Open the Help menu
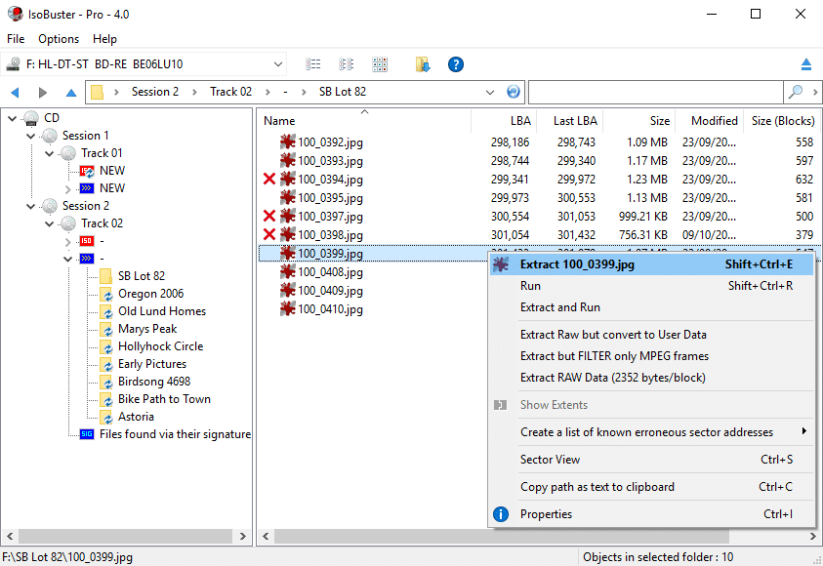 coord(104,39)
